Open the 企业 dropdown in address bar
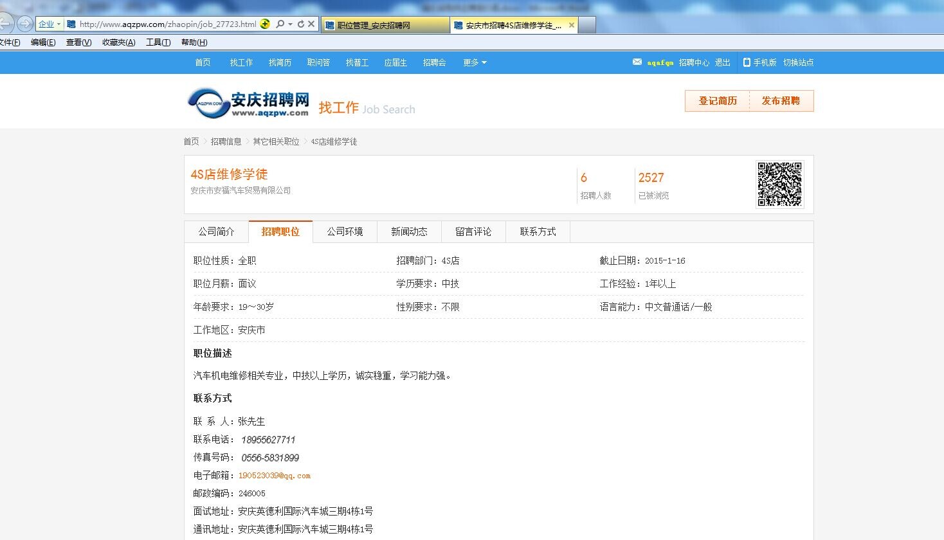The width and height of the screenshot is (944, 540). pos(50,24)
